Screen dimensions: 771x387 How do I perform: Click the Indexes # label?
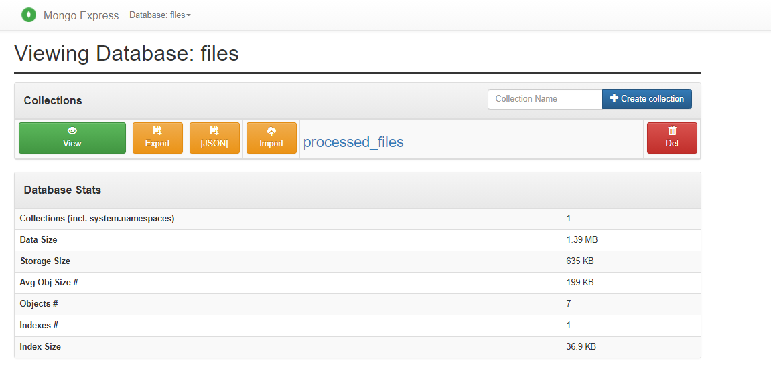click(x=39, y=326)
